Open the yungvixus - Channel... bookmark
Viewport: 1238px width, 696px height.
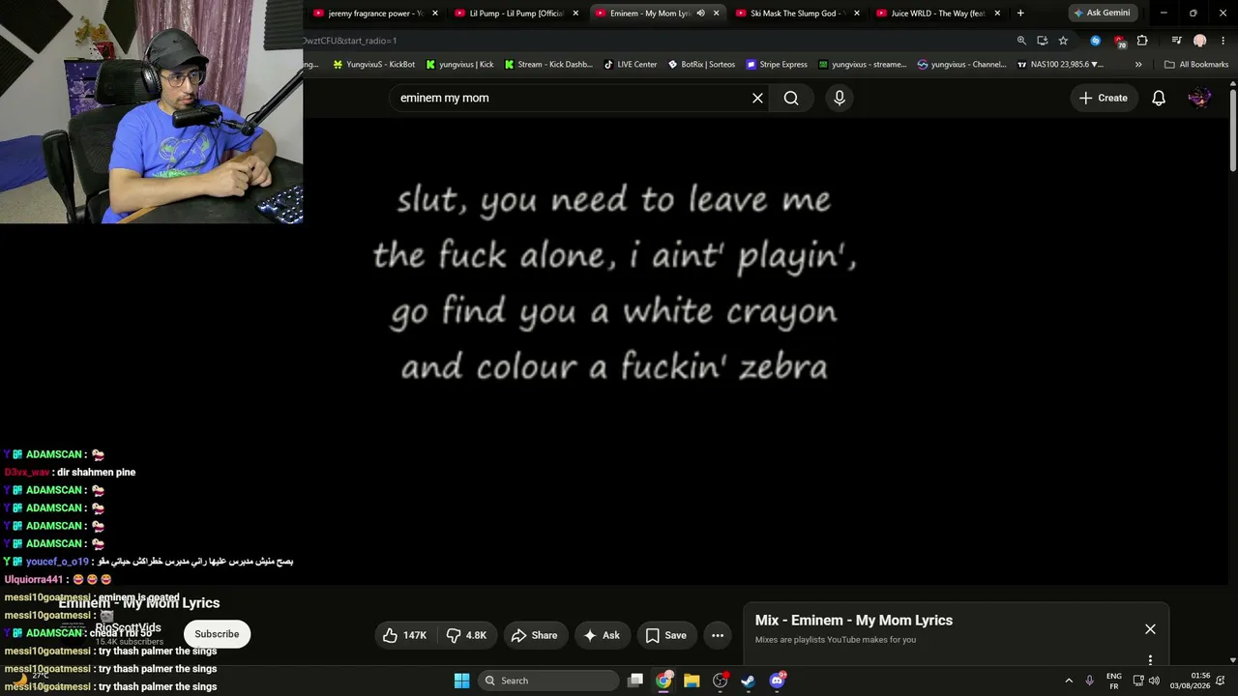coord(961,65)
